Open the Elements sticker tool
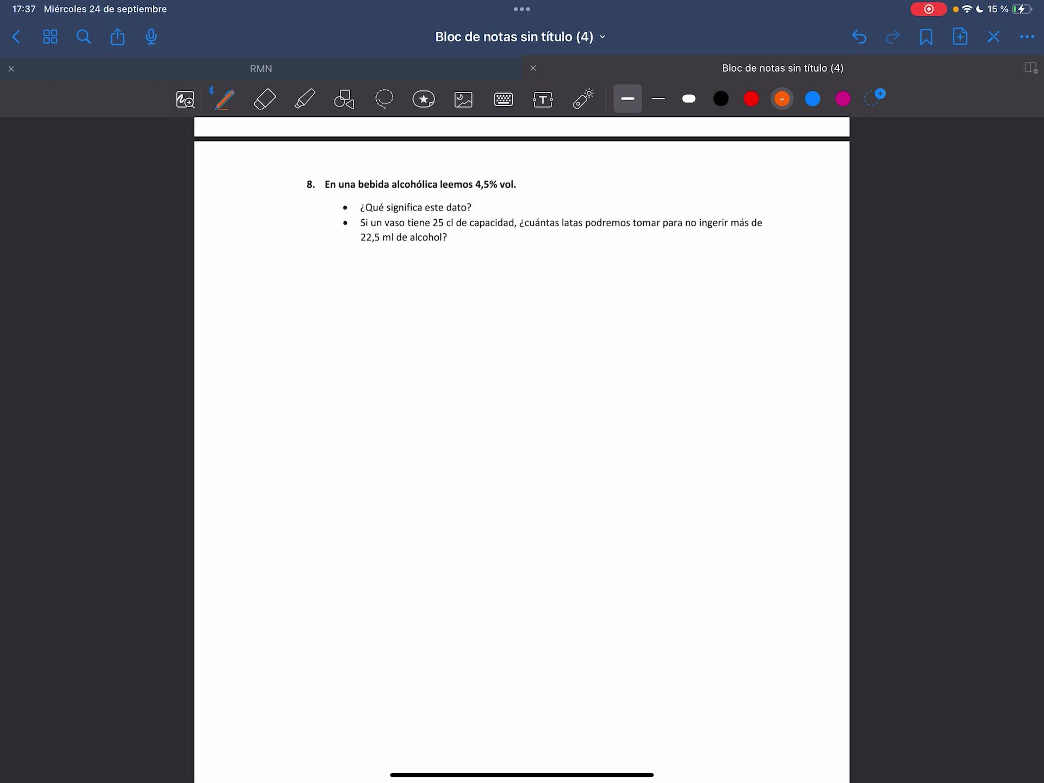The height and width of the screenshot is (783, 1044). coord(424,99)
